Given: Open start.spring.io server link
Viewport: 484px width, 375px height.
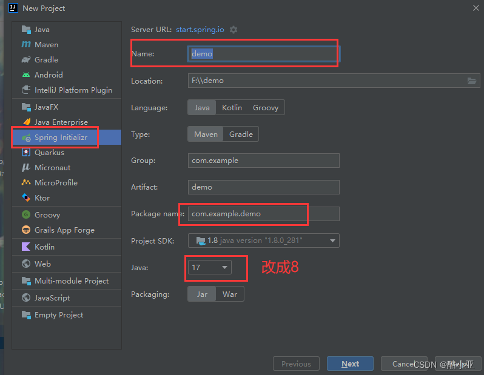Looking at the screenshot, I should click(x=200, y=30).
